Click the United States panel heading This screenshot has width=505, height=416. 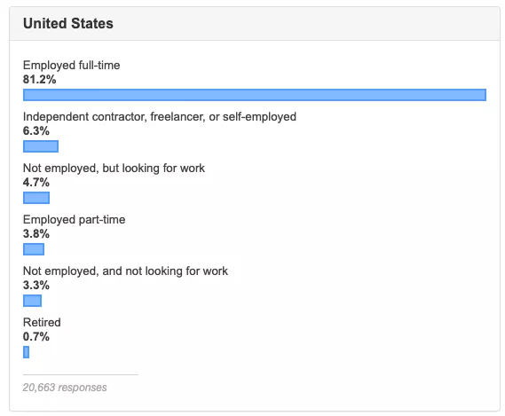68,23
